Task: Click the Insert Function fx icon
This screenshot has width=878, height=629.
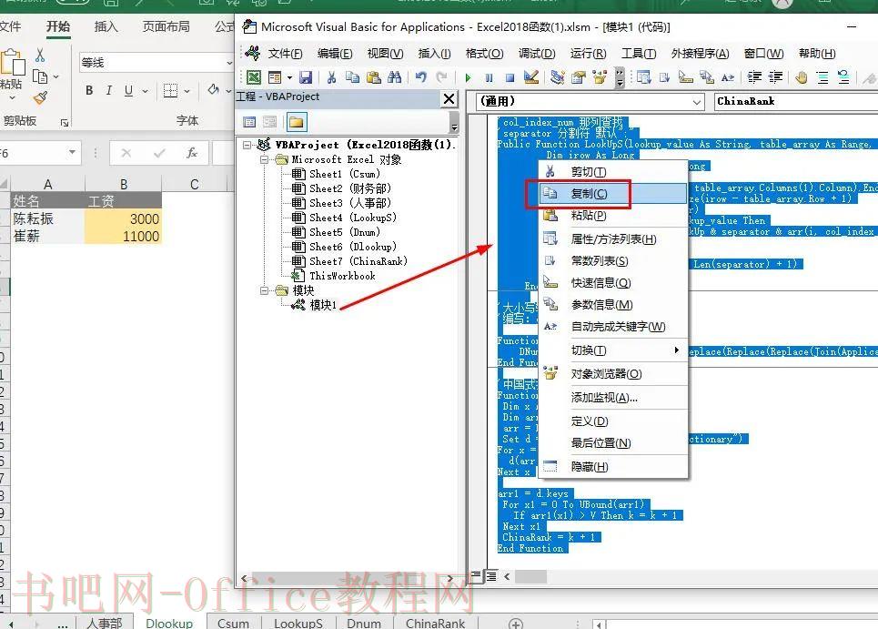Action: [191, 152]
